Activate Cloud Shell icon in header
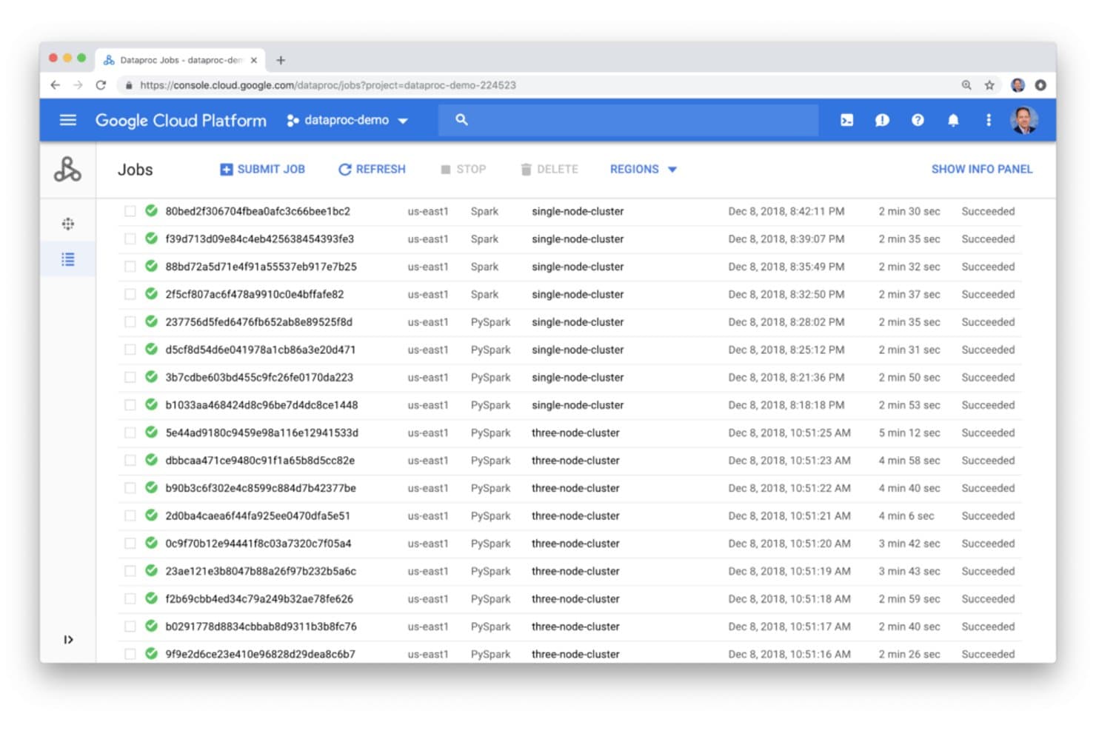 (x=846, y=120)
